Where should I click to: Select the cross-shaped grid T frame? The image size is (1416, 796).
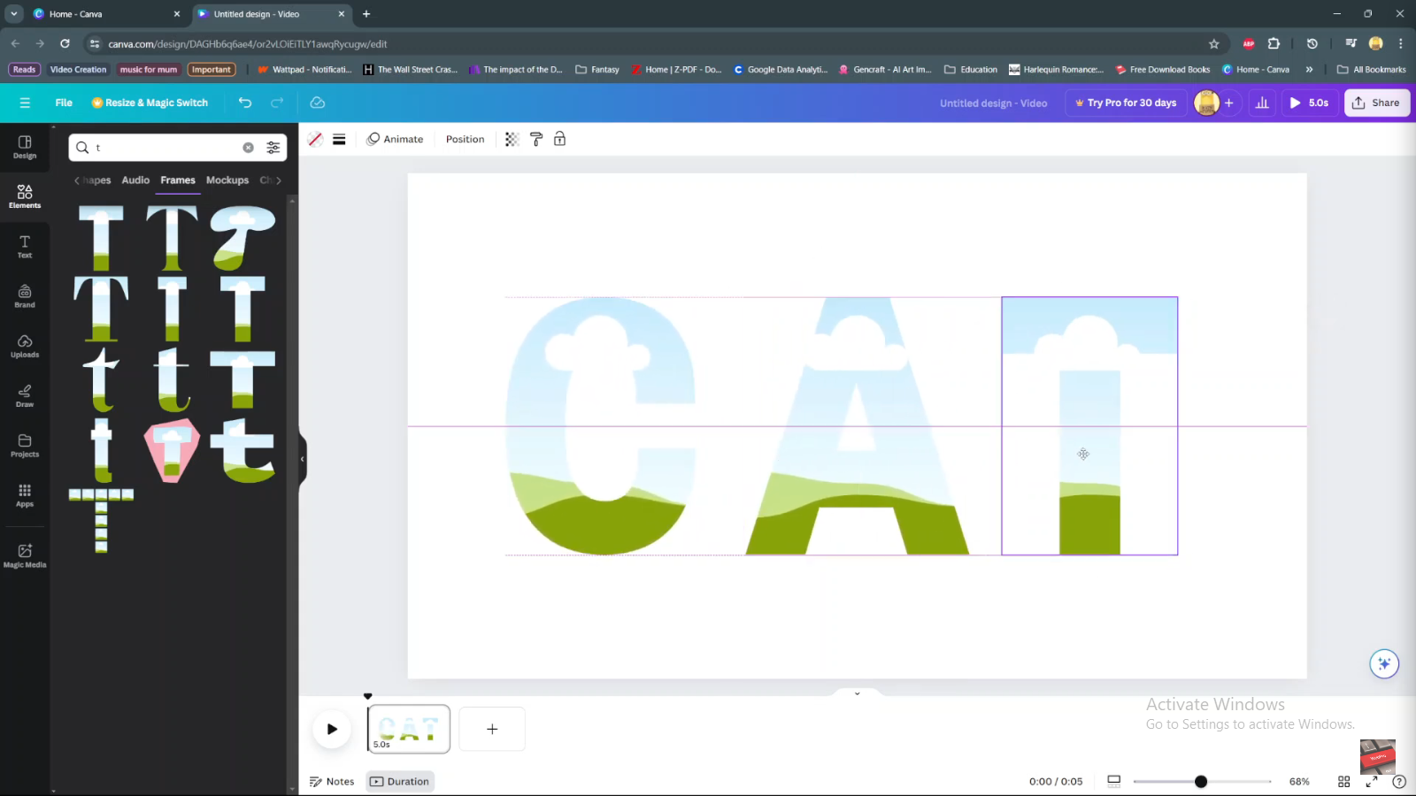(102, 521)
